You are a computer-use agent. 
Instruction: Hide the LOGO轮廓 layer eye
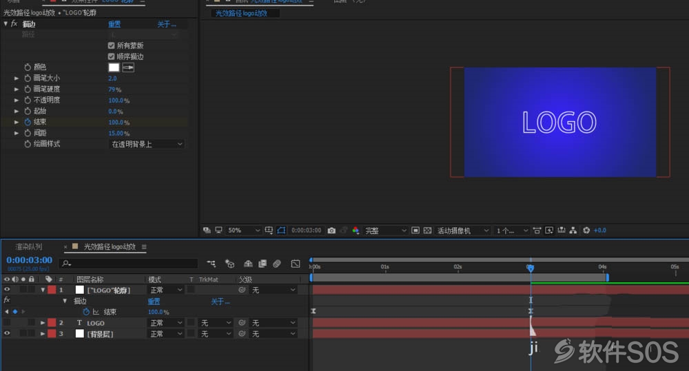tap(7, 289)
